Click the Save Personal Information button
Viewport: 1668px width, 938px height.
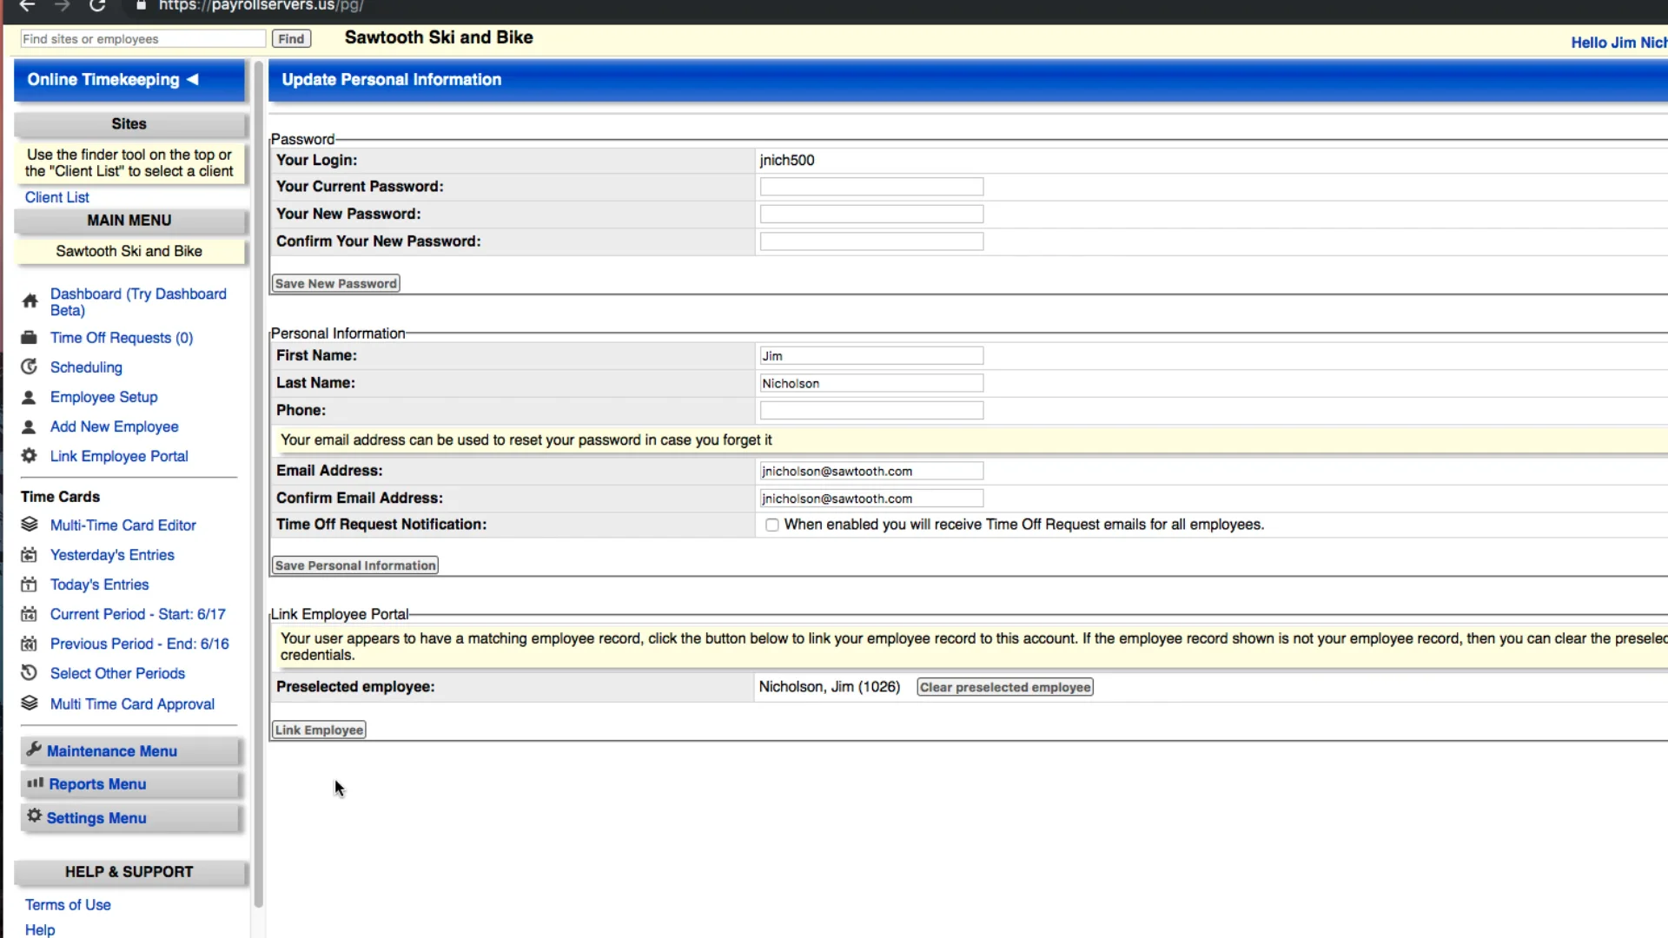[354, 565]
